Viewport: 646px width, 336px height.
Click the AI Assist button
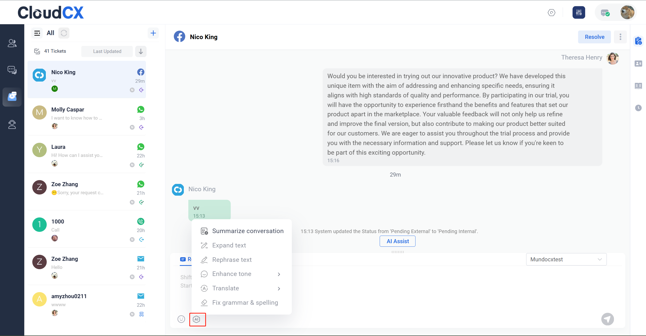coord(397,241)
